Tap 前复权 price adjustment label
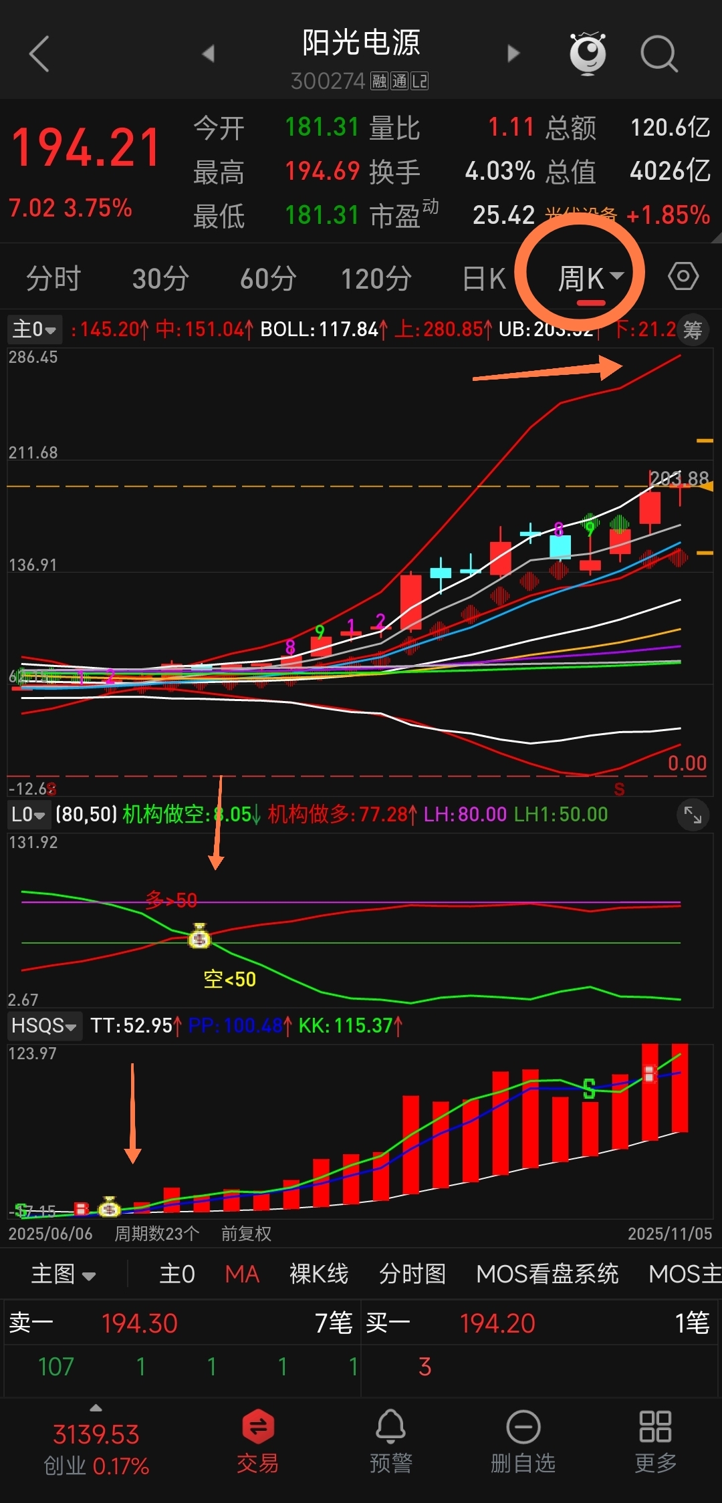Image resolution: width=722 pixels, height=1503 pixels. pyautogui.click(x=246, y=1234)
